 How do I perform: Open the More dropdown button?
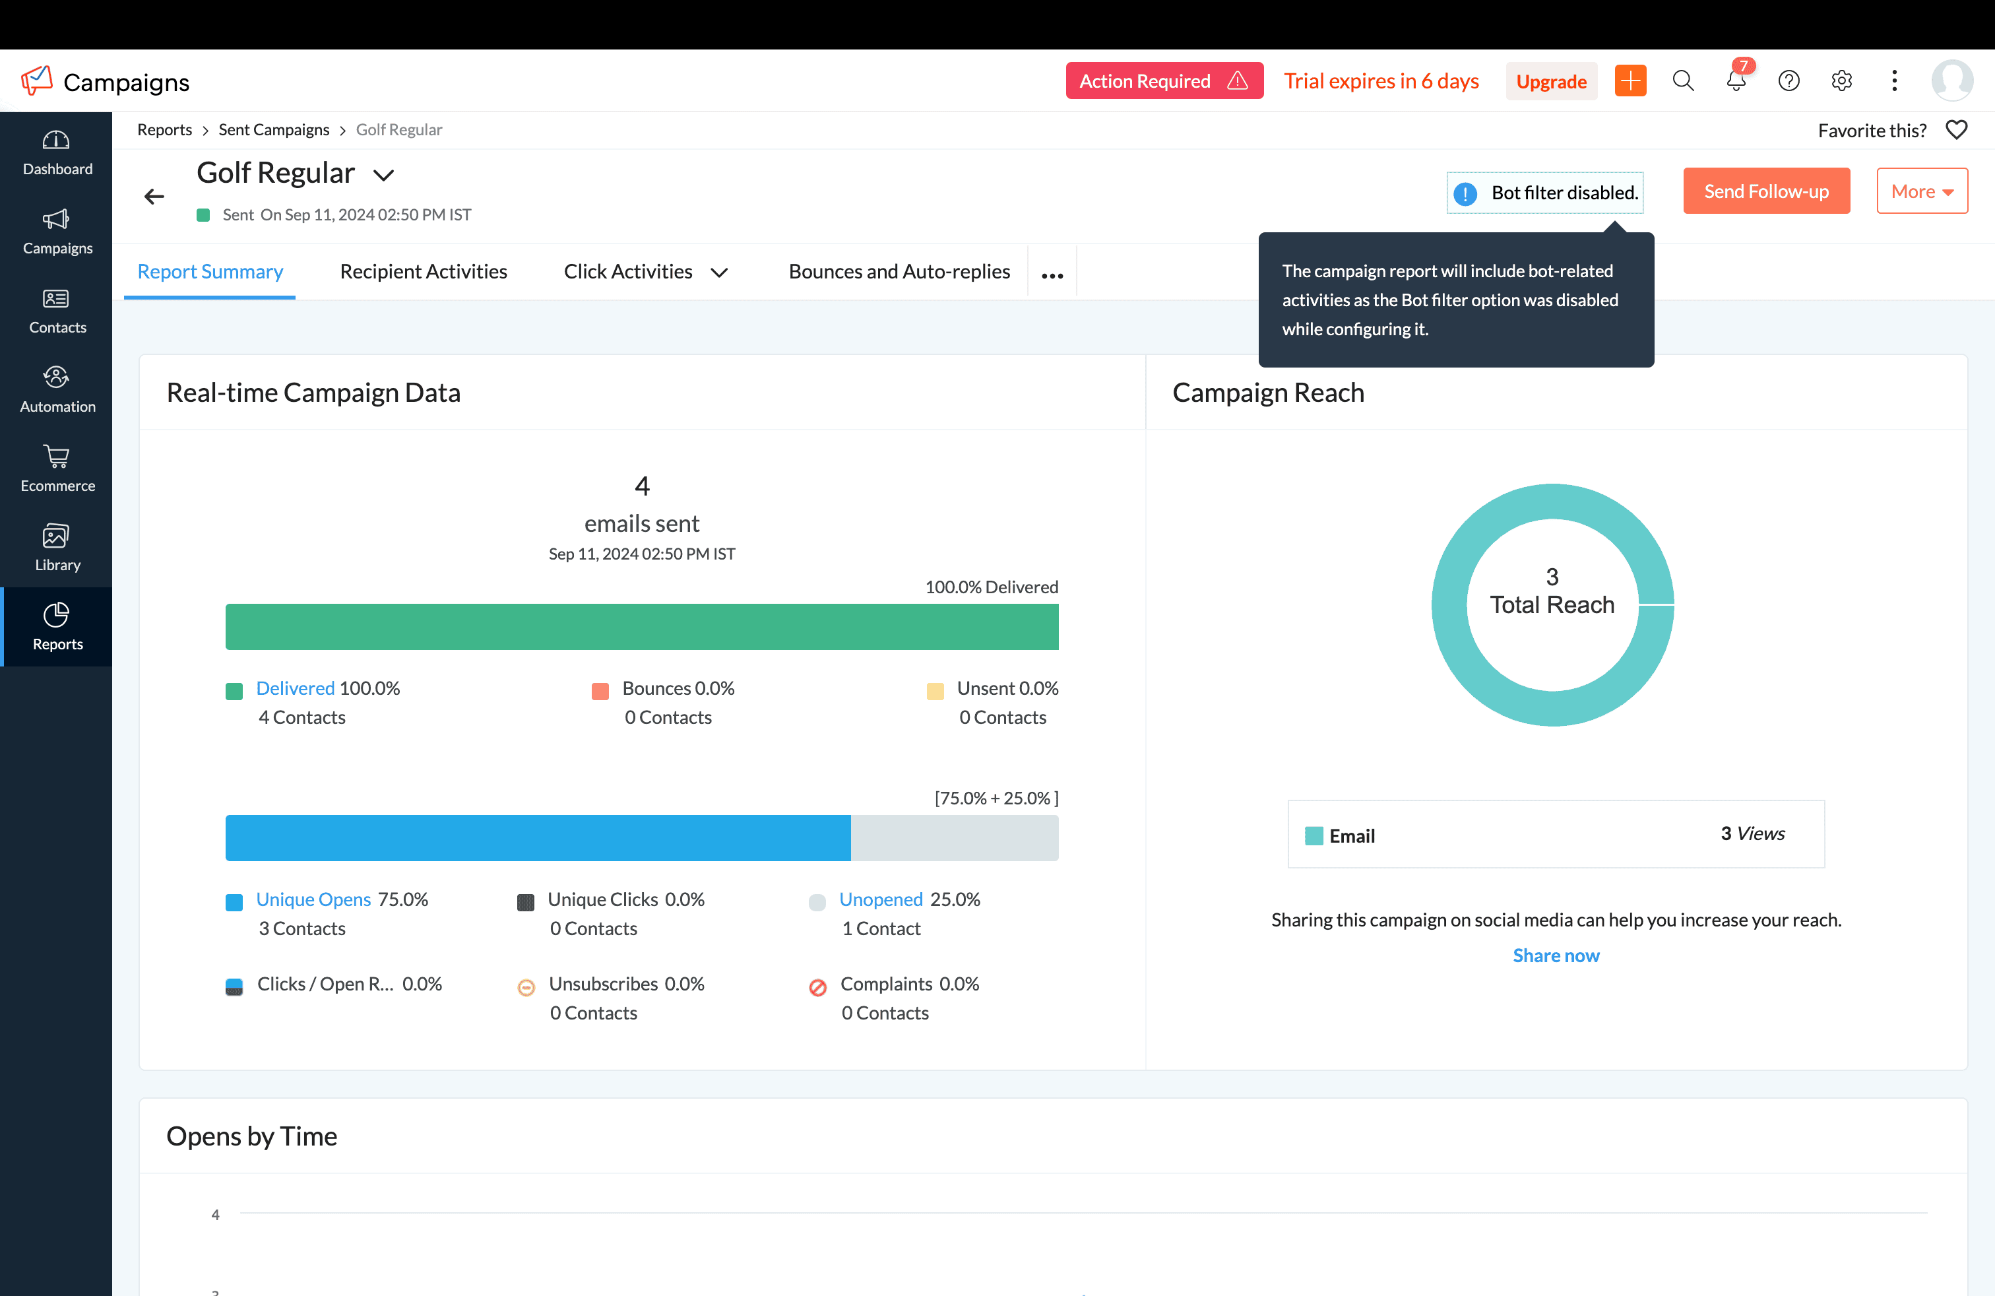tap(1921, 191)
